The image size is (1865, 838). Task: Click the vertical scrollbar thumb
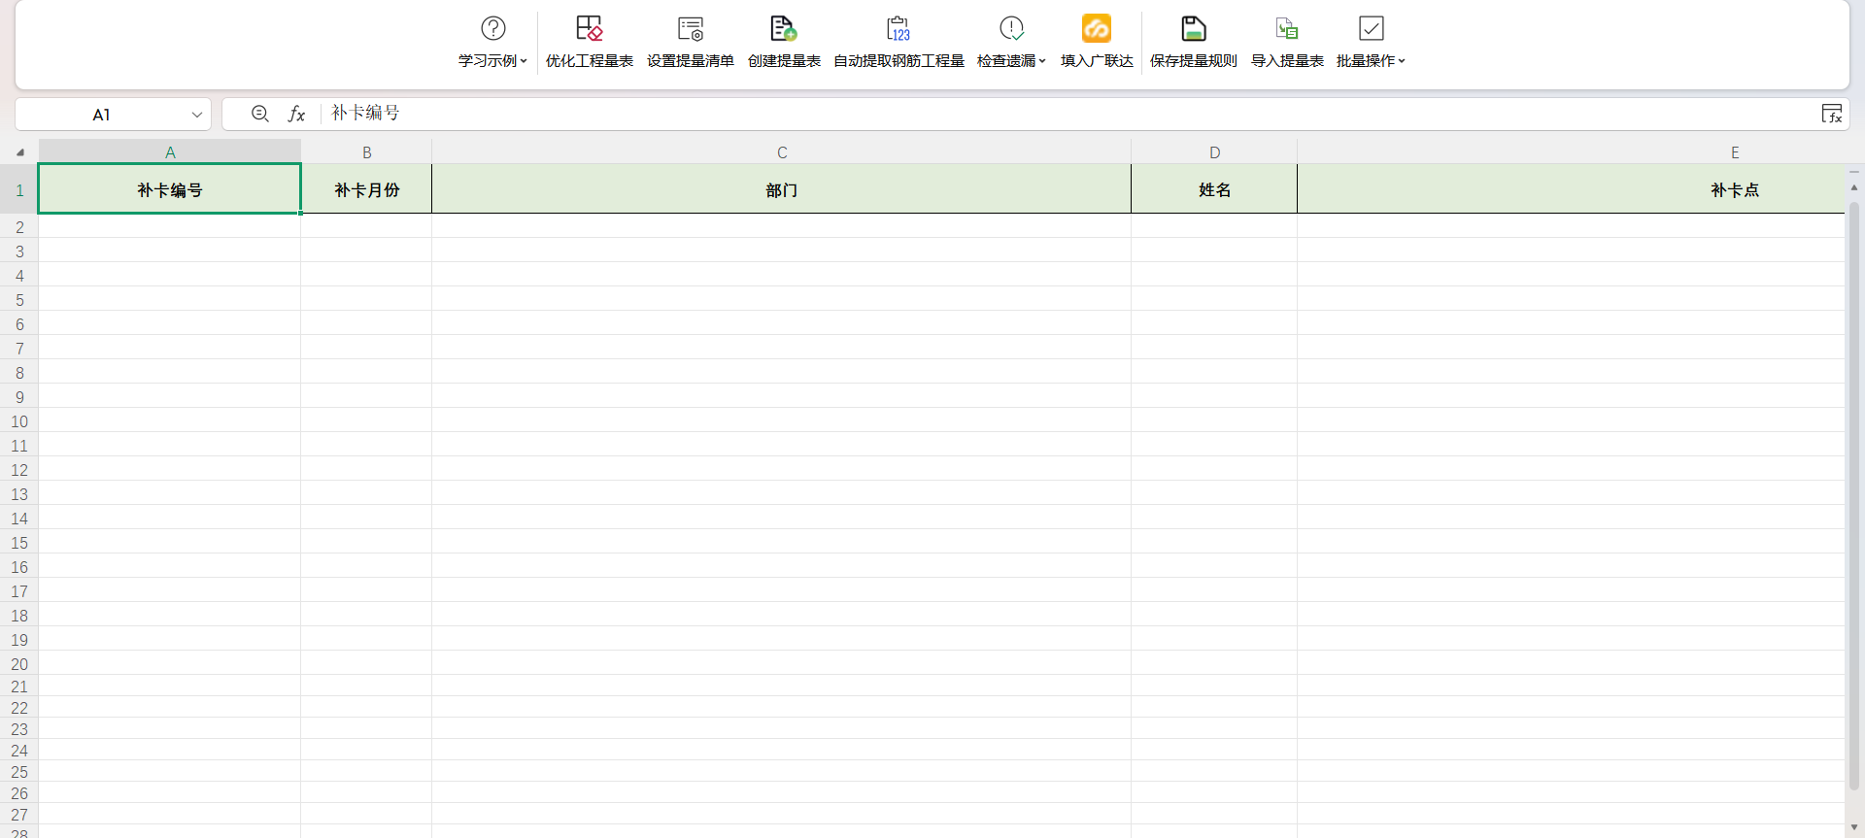(1854, 495)
